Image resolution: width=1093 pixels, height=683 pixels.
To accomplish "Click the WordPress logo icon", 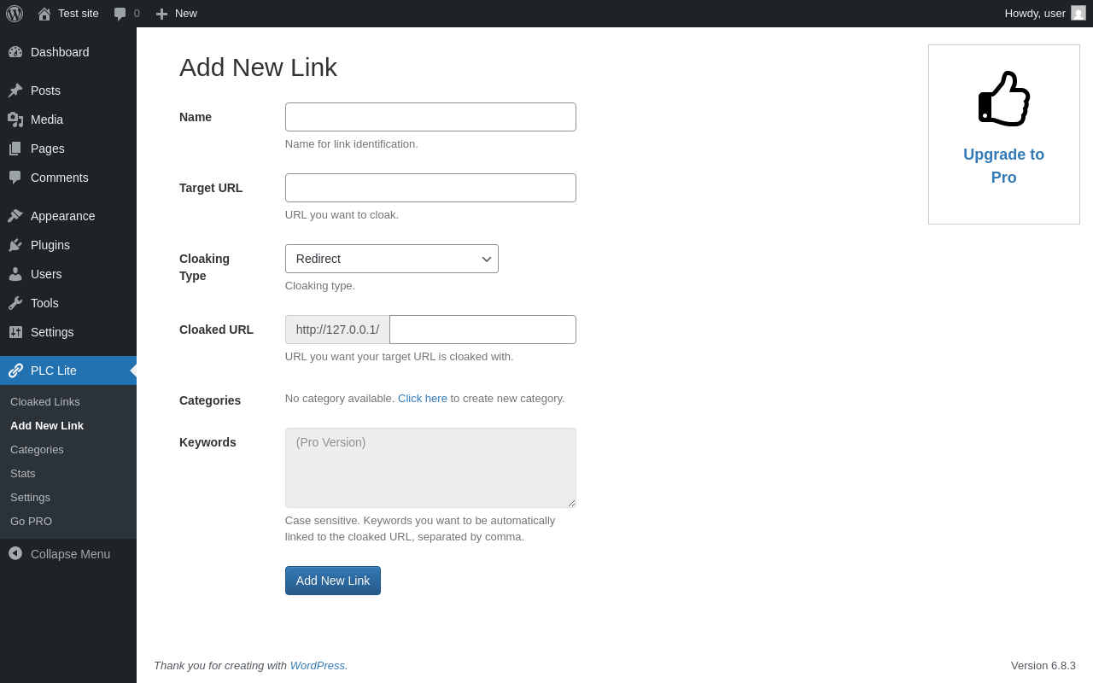I will 15,14.
